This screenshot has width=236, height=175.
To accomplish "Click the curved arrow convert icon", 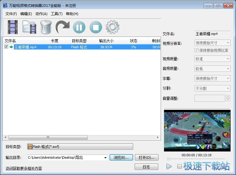I will tap(63, 27).
